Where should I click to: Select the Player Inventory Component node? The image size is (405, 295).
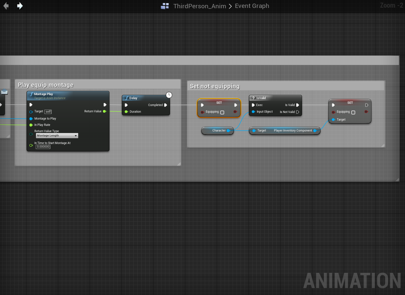(285, 130)
